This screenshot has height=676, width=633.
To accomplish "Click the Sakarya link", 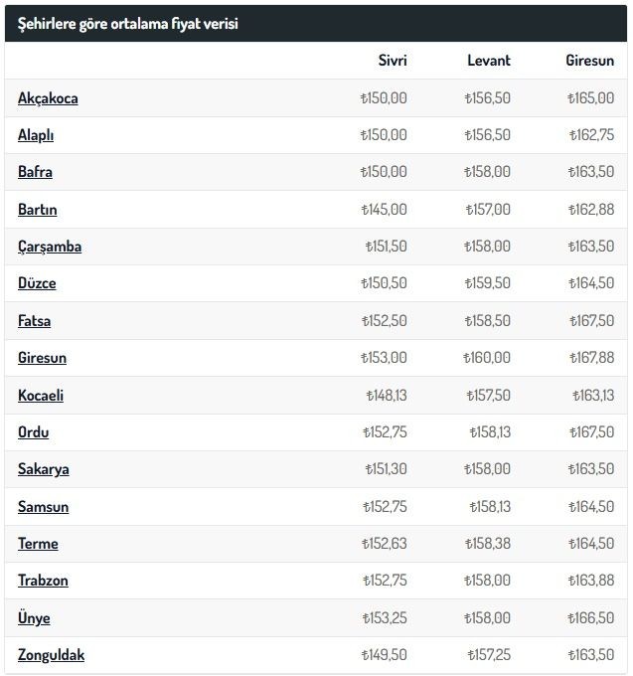I will tap(44, 469).
